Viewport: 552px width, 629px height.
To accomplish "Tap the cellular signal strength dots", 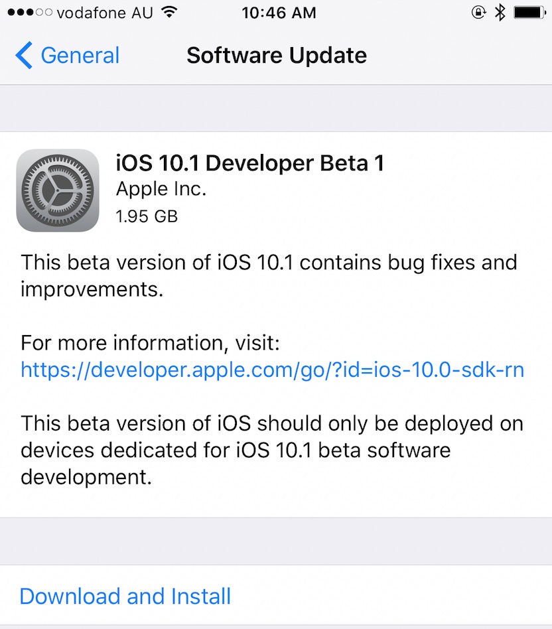I will 29,13.
